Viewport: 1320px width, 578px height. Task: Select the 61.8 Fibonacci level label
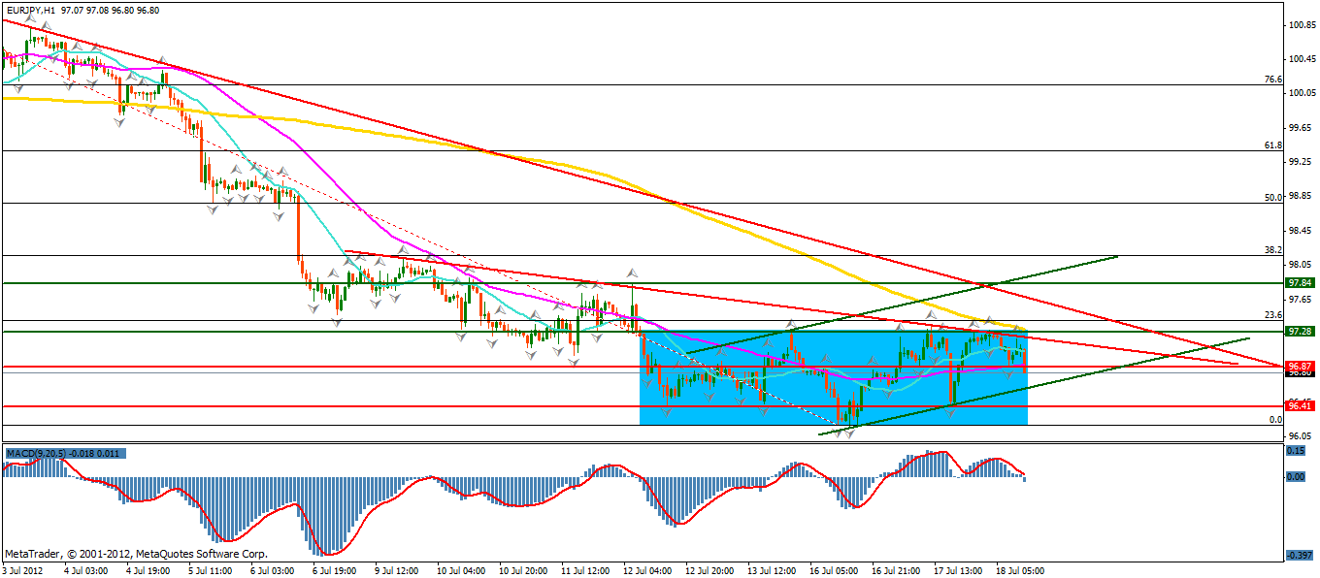coord(1273,145)
